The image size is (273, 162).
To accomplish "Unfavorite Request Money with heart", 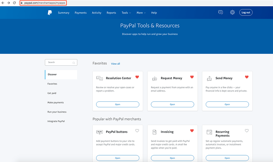I will 192,77.
